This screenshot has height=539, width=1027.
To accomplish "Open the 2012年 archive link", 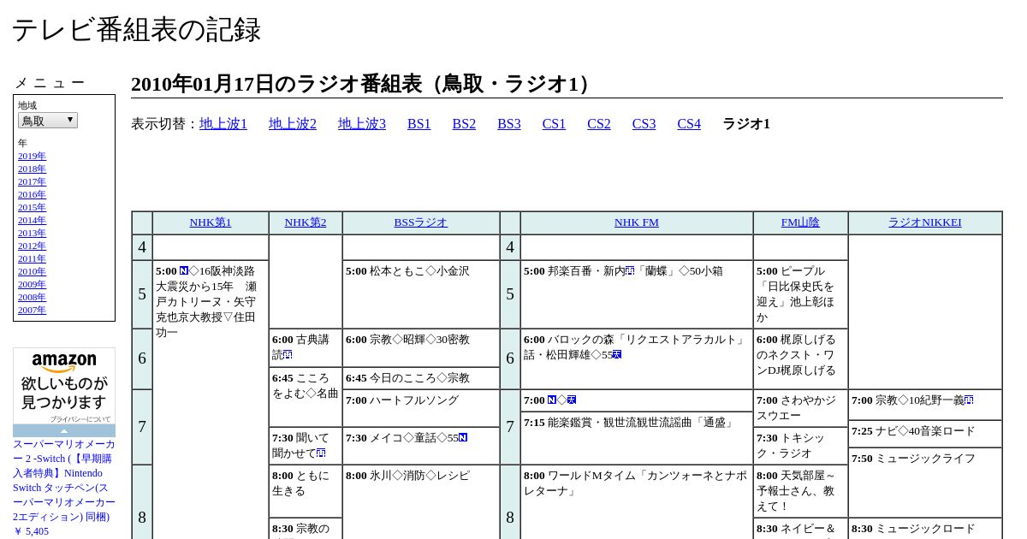I will [x=32, y=246].
